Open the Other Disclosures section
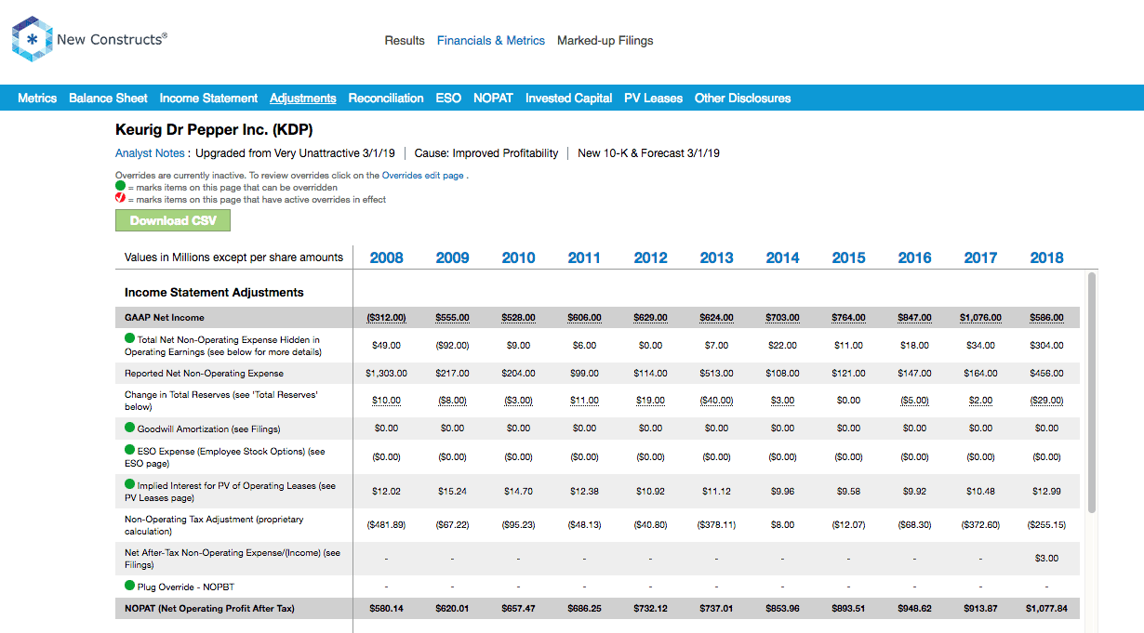Image resolution: width=1144 pixels, height=633 pixels. click(742, 98)
